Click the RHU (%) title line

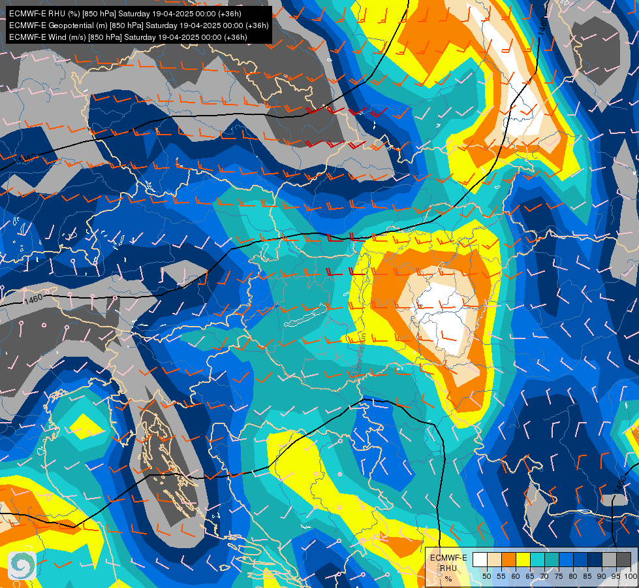pyautogui.click(x=125, y=14)
